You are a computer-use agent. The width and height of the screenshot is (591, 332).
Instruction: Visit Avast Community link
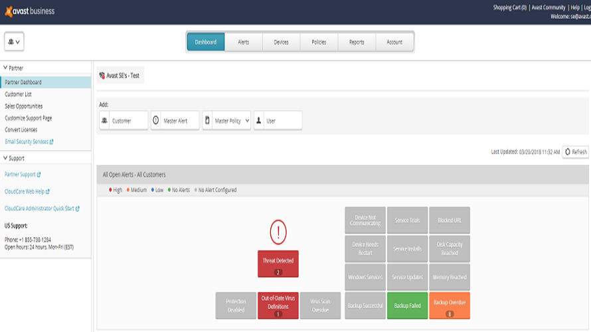click(549, 7)
